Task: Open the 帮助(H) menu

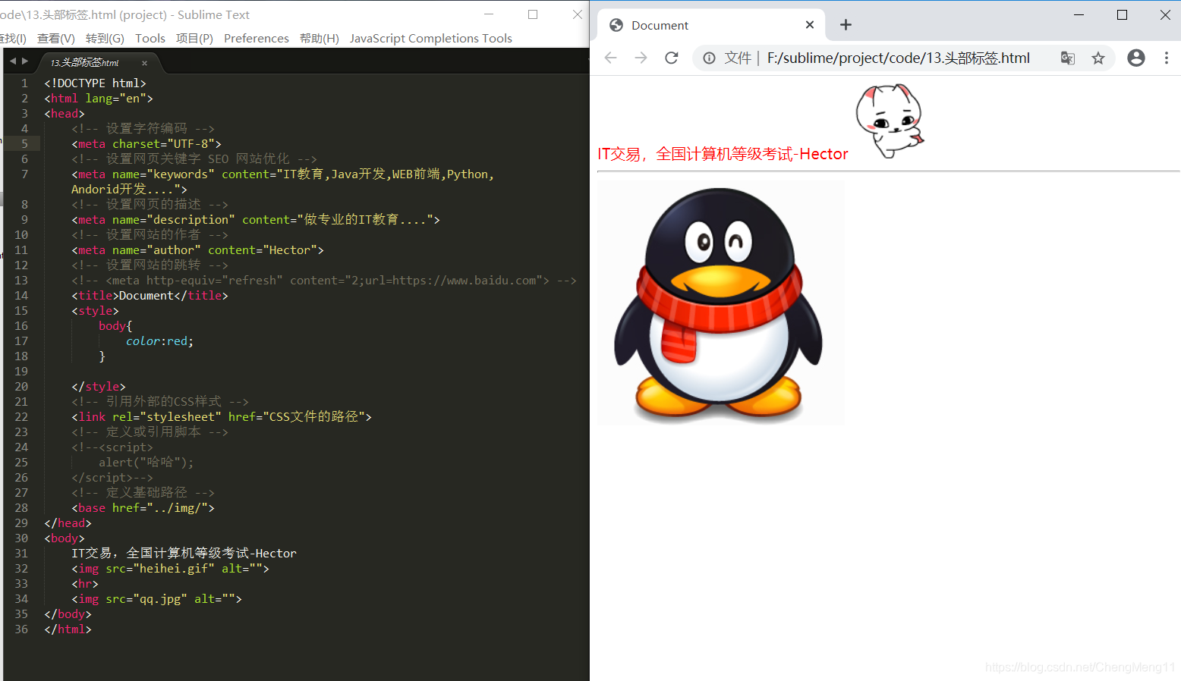Action: 320,39
